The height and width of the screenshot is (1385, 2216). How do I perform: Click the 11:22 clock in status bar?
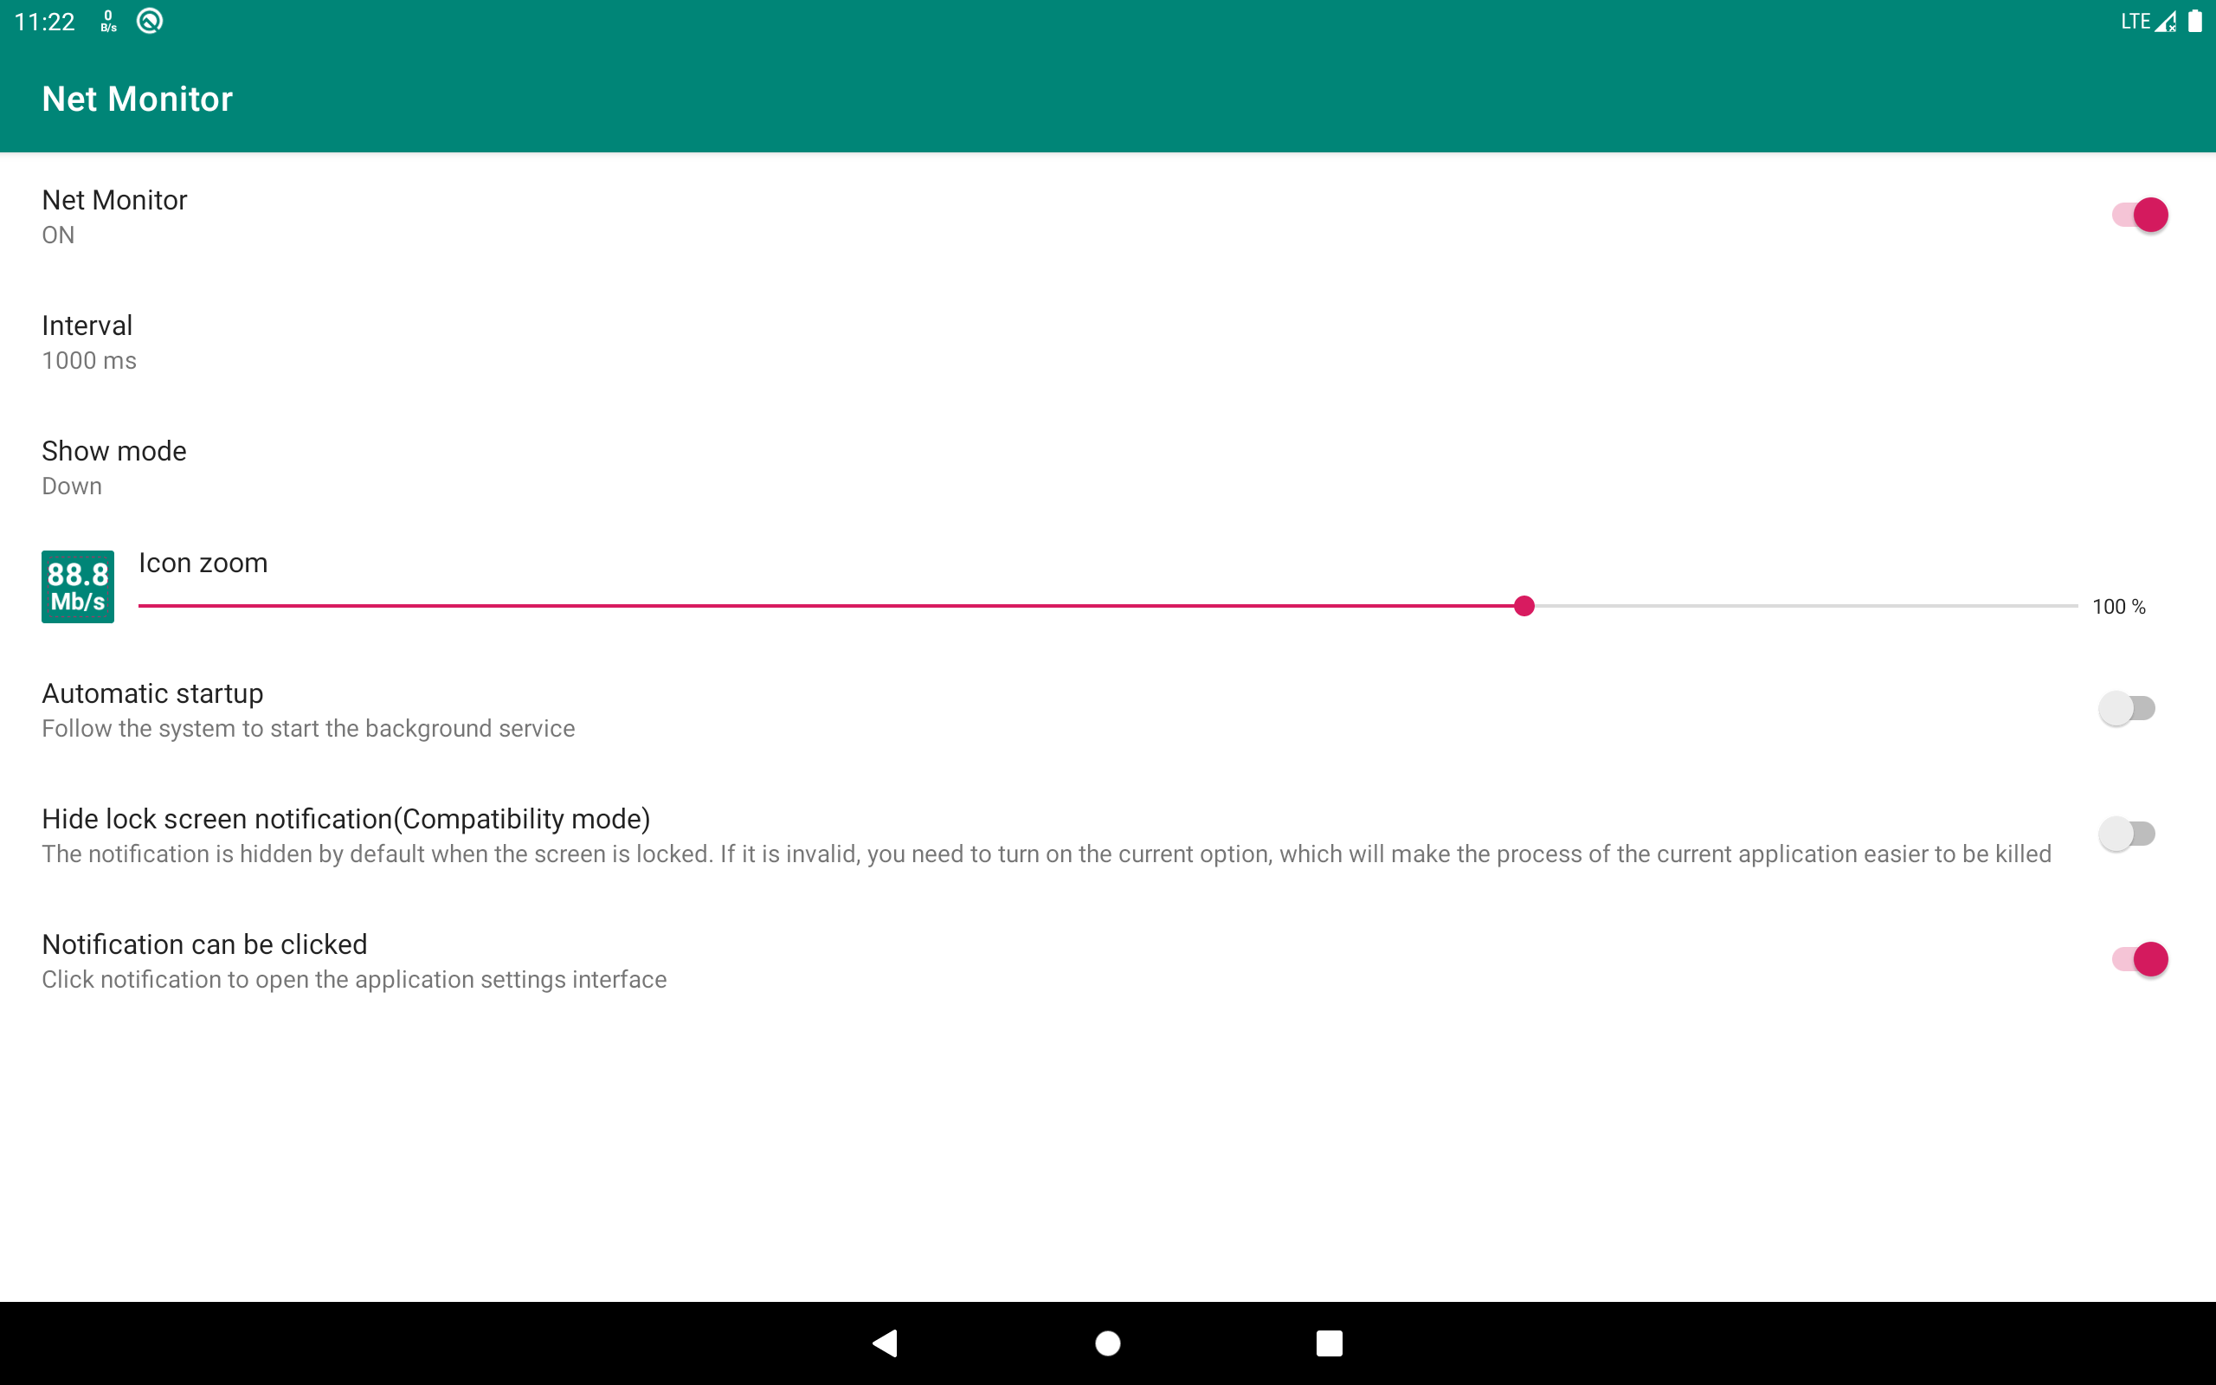coord(45,21)
